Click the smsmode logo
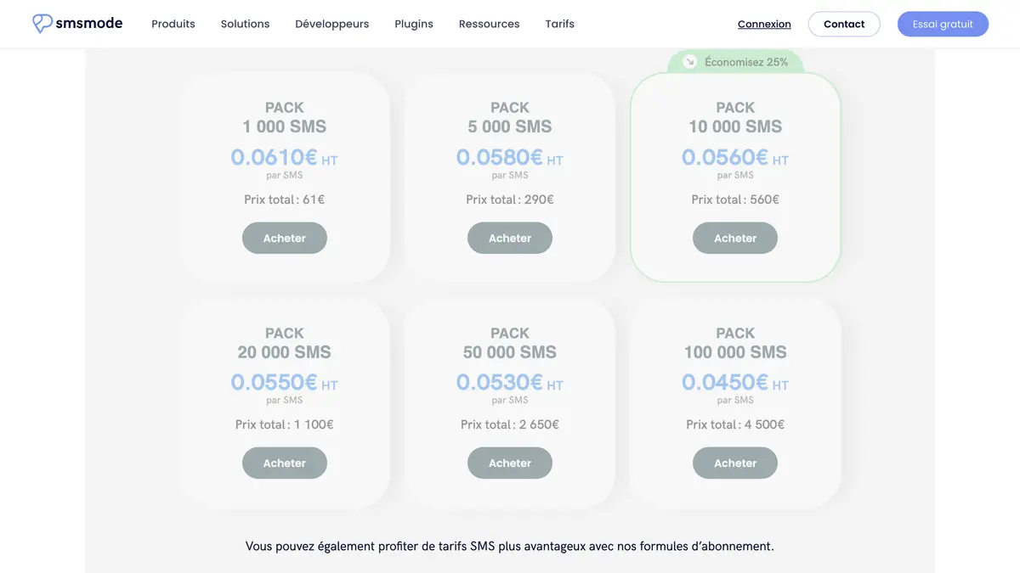 (77, 24)
